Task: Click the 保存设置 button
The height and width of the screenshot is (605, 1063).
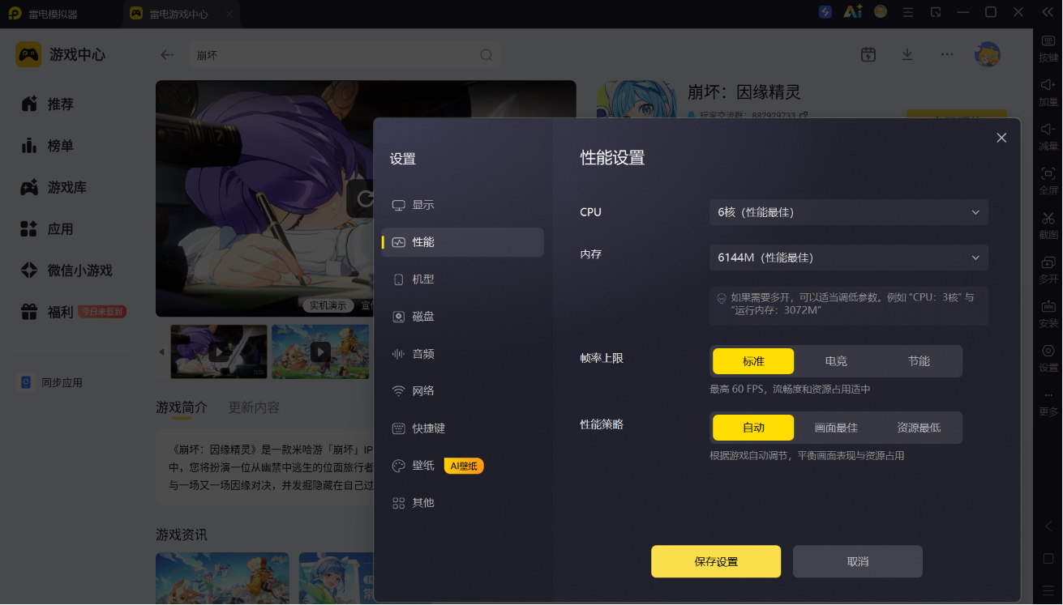Action: point(716,561)
